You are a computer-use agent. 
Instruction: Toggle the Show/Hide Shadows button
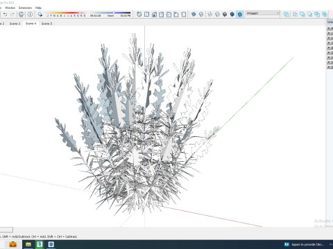pyautogui.click(x=40, y=15)
